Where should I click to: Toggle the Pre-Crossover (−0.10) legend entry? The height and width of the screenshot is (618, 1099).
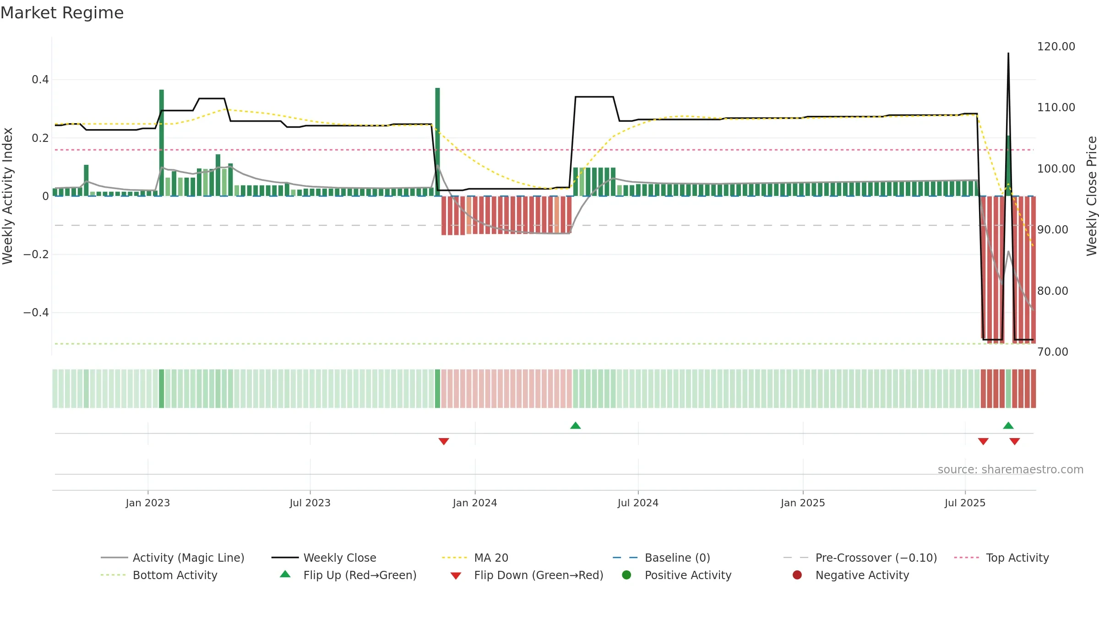point(860,558)
